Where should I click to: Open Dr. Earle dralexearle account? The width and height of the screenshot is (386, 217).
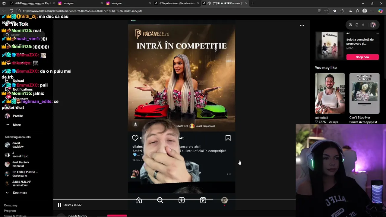point(21,174)
